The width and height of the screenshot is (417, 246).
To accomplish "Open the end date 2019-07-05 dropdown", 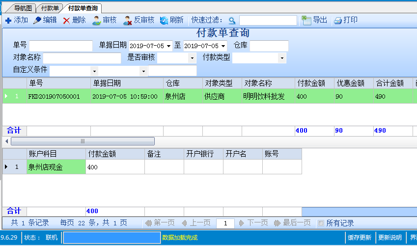I will [223, 46].
